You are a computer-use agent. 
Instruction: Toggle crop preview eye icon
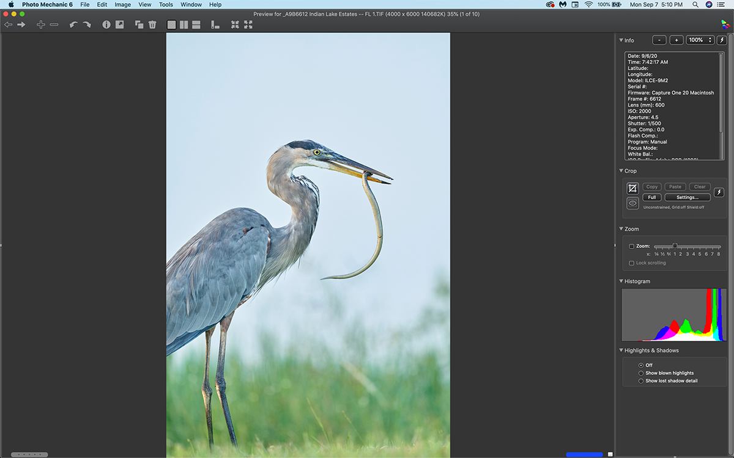tap(633, 203)
